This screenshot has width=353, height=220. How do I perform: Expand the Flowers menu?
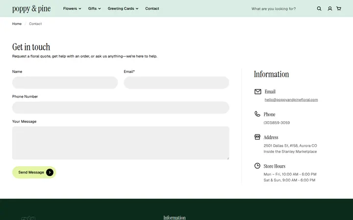[72, 8]
